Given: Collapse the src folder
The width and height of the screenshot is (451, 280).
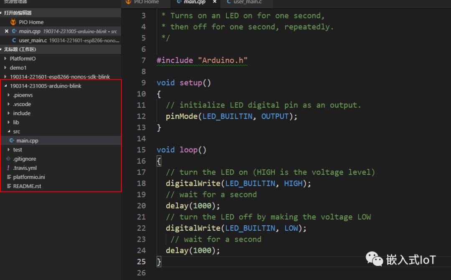Looking at the screenshot, I should (16, 131).
